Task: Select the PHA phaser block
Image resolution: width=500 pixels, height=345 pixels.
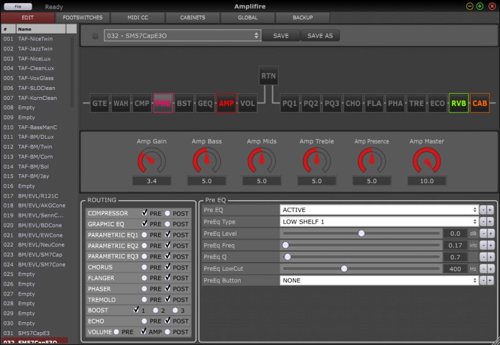Action: click(x=396, y=103)
